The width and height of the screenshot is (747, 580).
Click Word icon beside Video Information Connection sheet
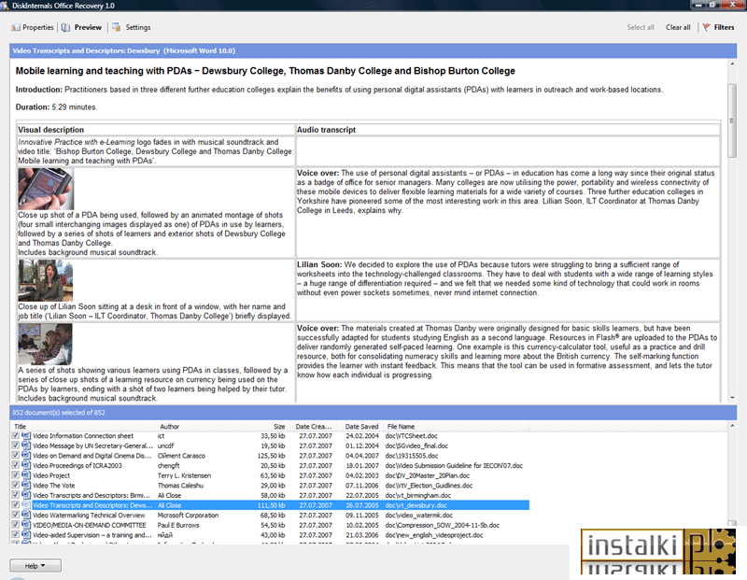(26, 436)
